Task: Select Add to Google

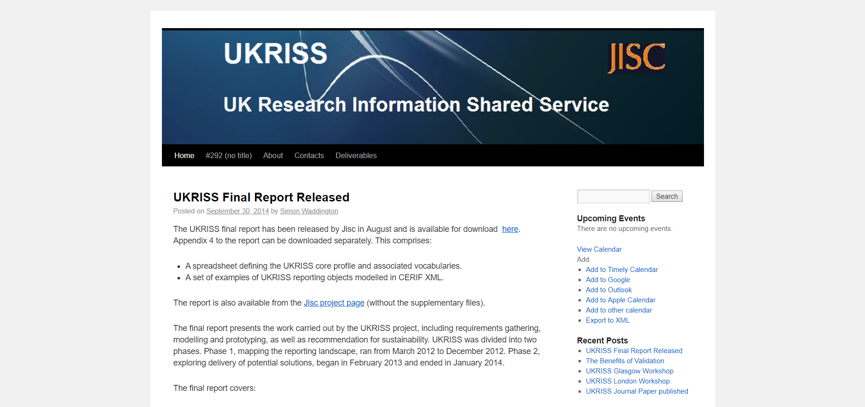Action: (x=608, y=280)
